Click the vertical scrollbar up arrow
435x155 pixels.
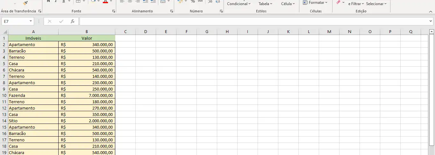coord(432,32)
